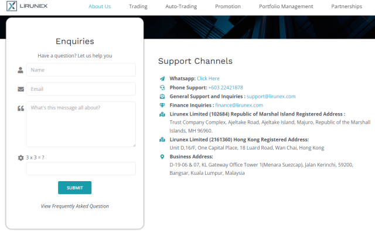Click the gear icon next to captcha question
375x231 pixels.
pyautogui.click(x=21, y=158)
